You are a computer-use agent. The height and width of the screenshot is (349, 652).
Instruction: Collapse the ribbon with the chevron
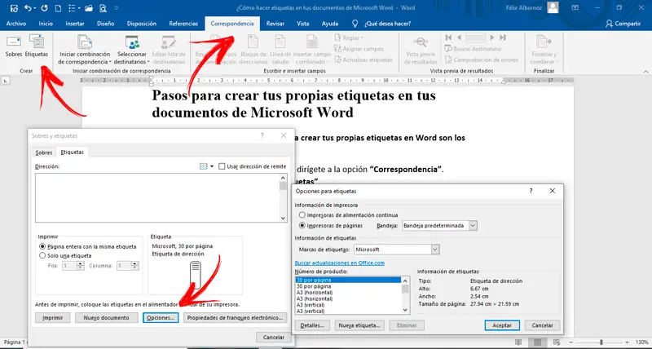(645, 71)
